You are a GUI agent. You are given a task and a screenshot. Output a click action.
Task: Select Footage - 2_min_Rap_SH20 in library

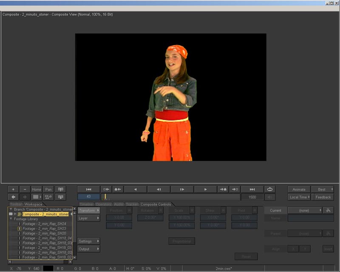[44, 233]
